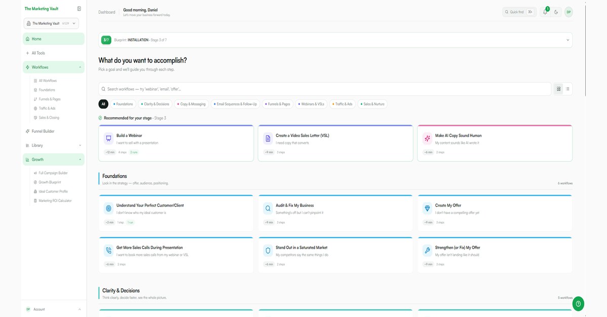607x317 pixels.
Task: Click the Understand Your Perfect Customer target icon
Action: click(108, 208)
